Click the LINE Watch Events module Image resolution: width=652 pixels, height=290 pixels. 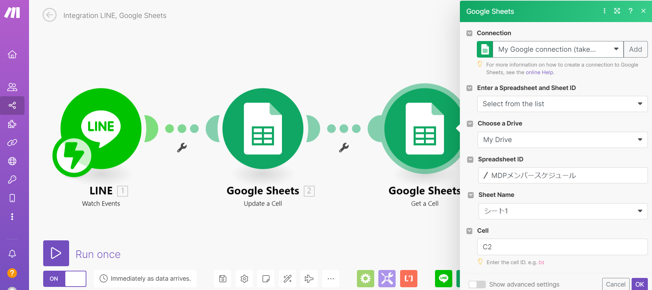(101, 129)
